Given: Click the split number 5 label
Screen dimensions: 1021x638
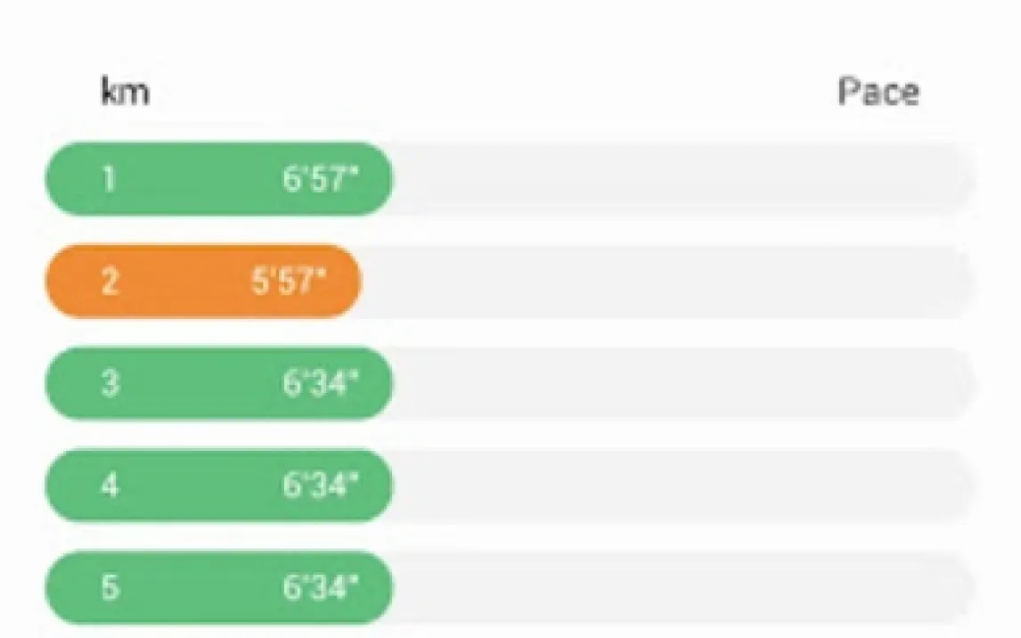Looking at the screenshot, I should coord(110,587).
